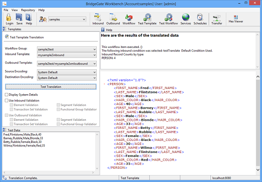The width and height of the screenshot is (262, 182).
Task: Open the Destination Encoding dropdown
Action: pos(94,78)
